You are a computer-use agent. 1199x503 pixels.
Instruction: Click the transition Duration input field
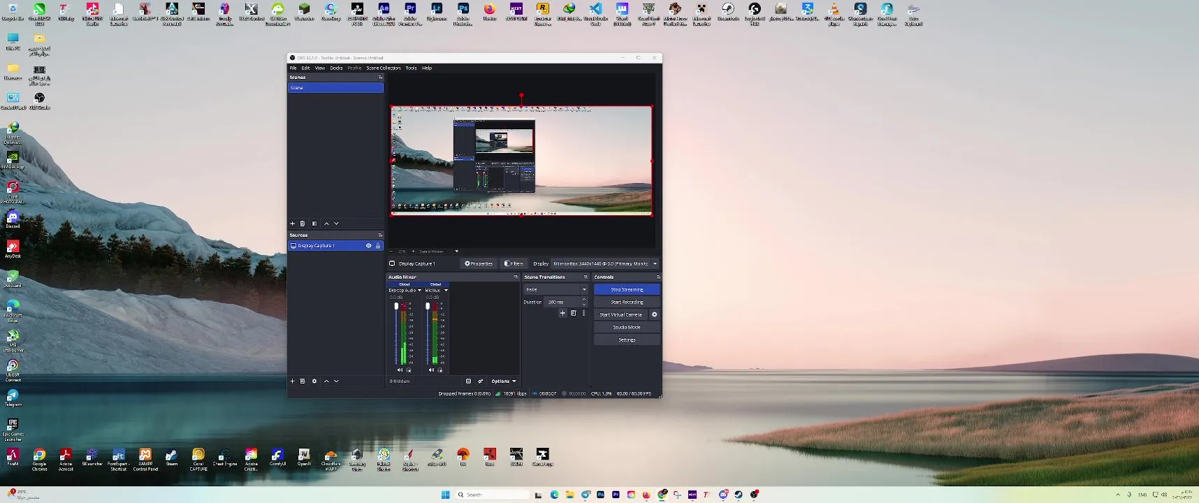coord(562,302)
